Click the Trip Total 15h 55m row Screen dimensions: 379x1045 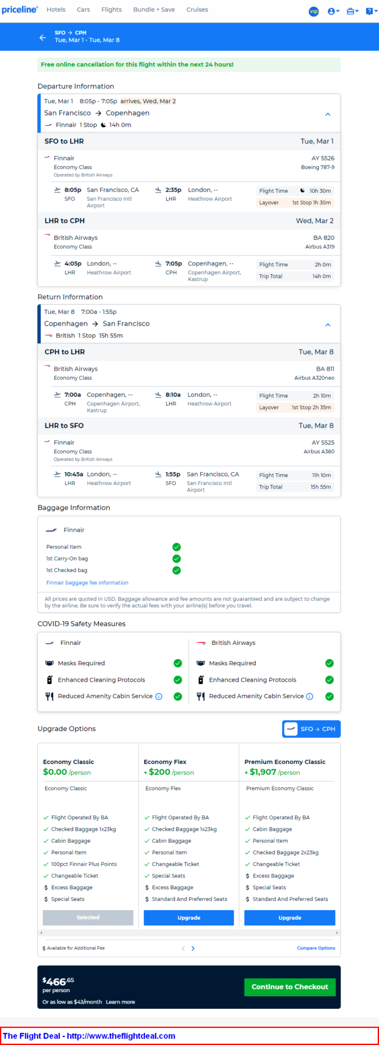pyautogui.click(x=295, y=487)
